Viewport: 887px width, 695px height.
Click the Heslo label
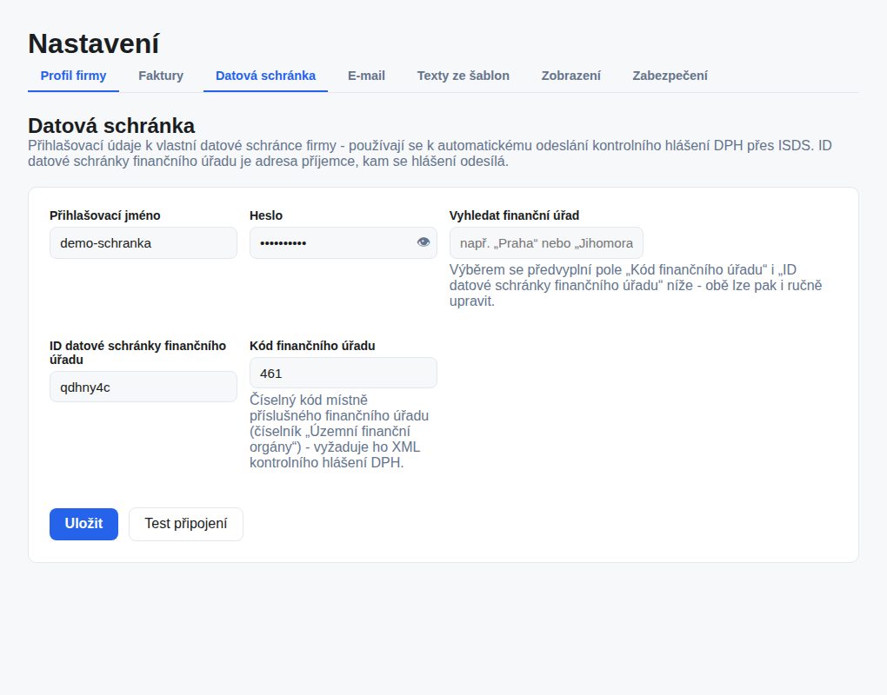[266, 215]
